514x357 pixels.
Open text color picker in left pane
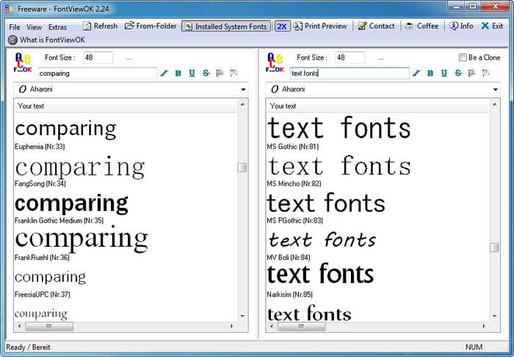pyautogui.click(x=220, y=73)
